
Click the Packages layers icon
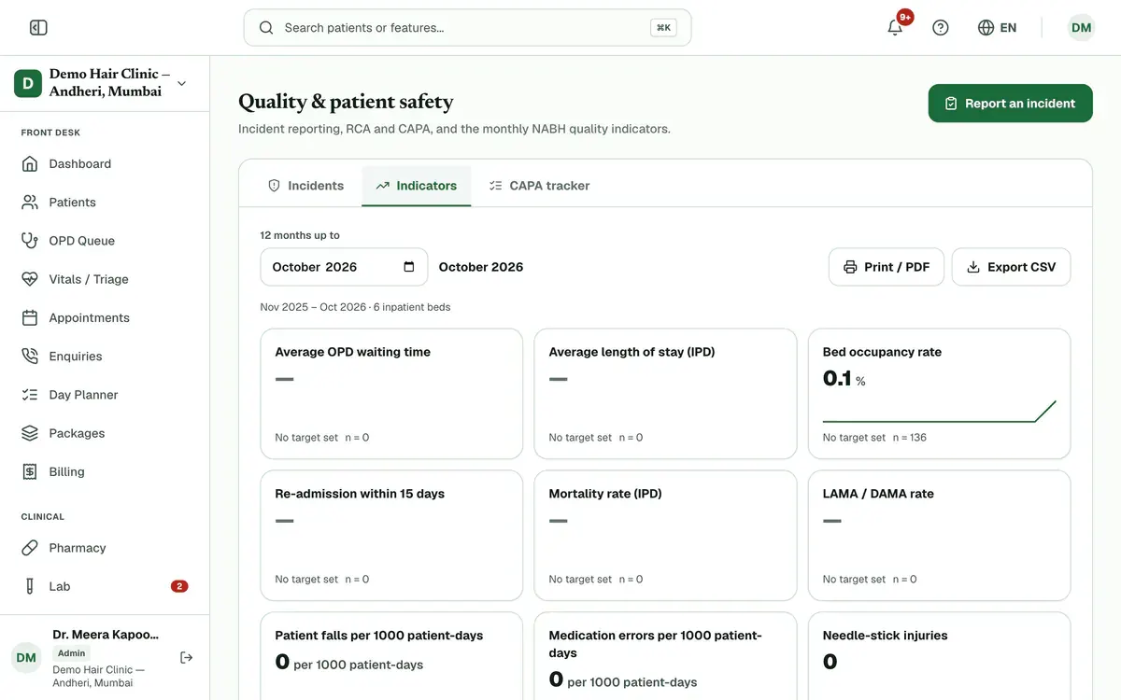click(x=30, y=433)
